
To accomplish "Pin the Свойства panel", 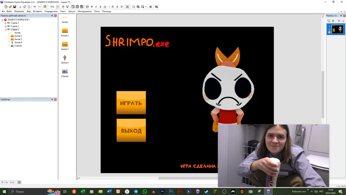I will click(52, 99).
